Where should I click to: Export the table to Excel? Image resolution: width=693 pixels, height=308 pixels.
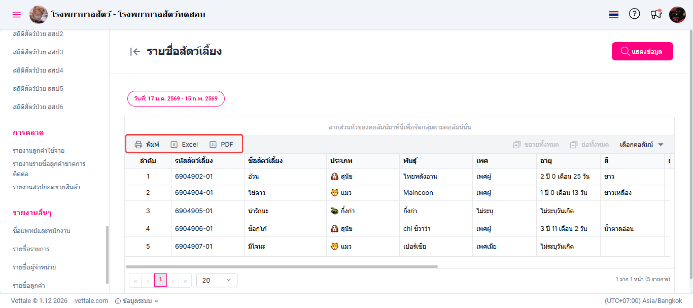184,145
